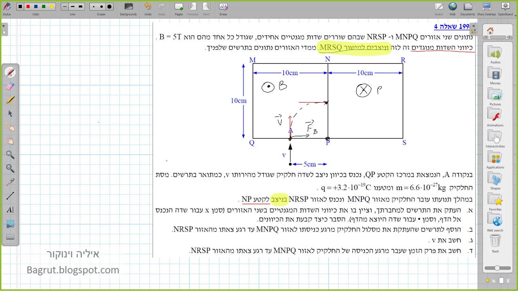
Task: Select the Laser pointer tool
Action: click(11, 182)
